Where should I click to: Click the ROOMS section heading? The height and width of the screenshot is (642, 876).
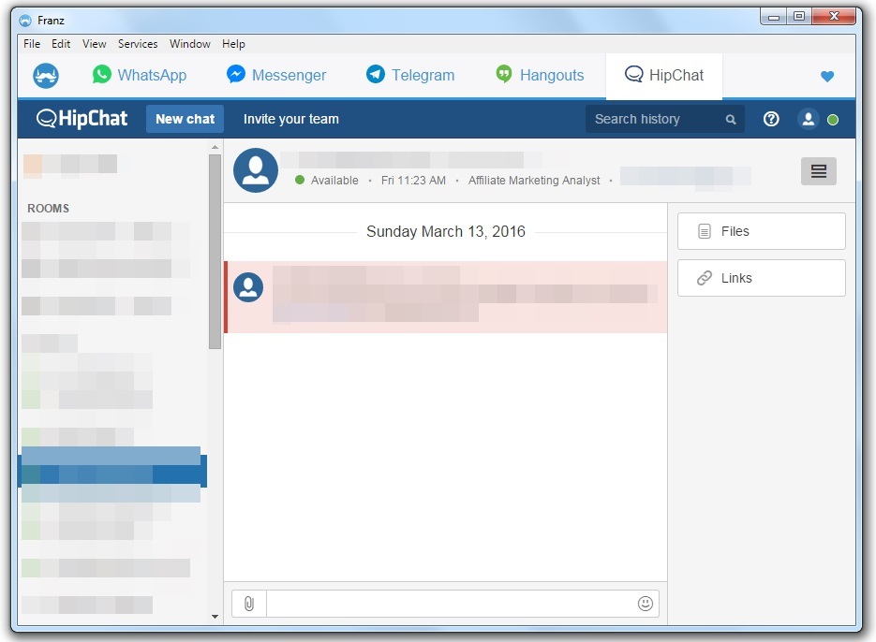tap(49, 209)
